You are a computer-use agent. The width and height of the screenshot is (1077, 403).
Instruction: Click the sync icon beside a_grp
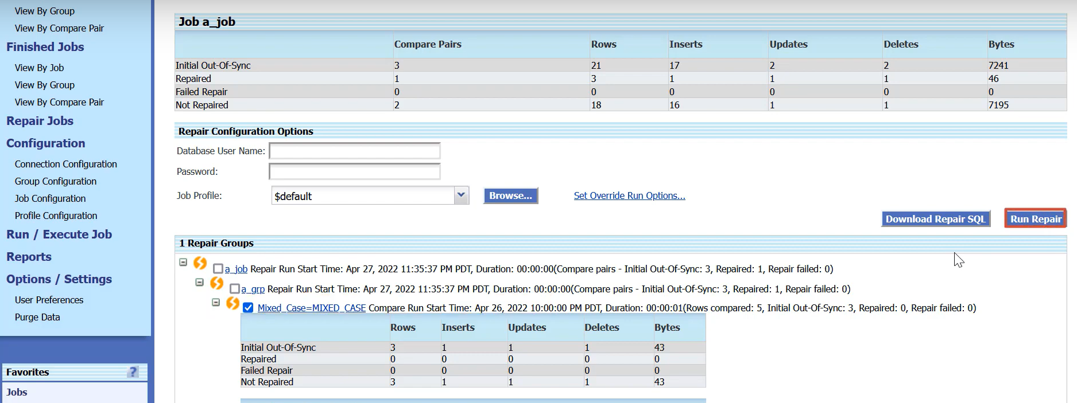pyautogui.click(x=216, y=283)
